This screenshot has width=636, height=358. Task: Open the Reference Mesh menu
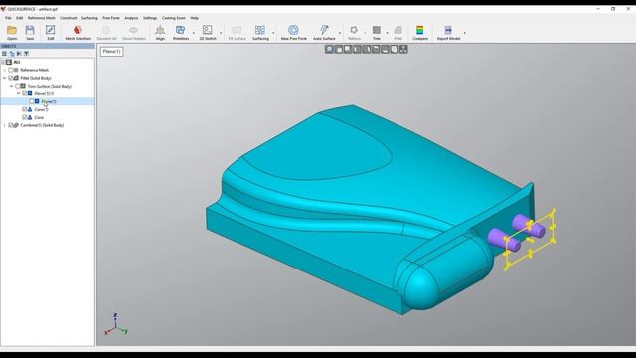click(x=42, y=18)
